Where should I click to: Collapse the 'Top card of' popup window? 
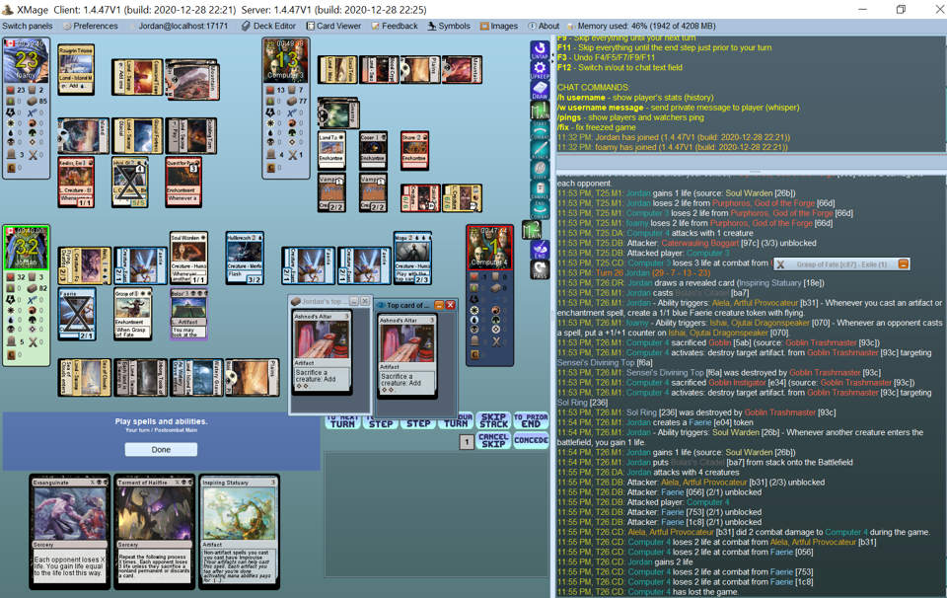438,305
